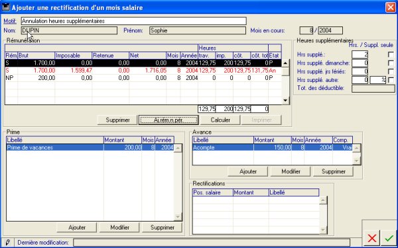
Task: Select the Acompte row in Avance
Action: [273, 147]
